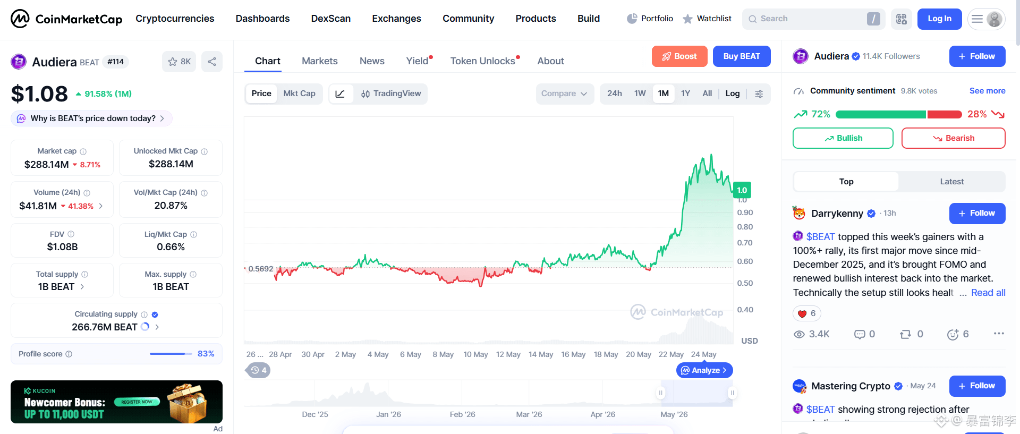Expand Circulating supply details chevron
The height and width of the screenshot is (434, 1020).
click(157, 327)
